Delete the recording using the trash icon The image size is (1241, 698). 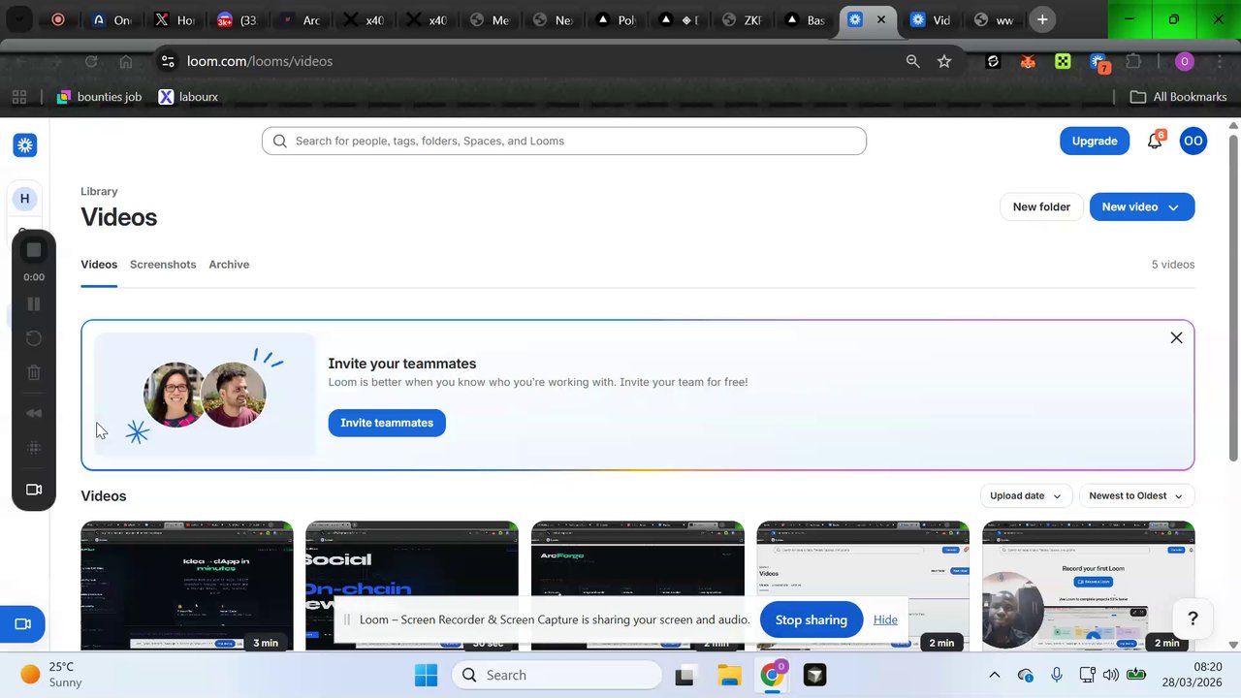34,372
